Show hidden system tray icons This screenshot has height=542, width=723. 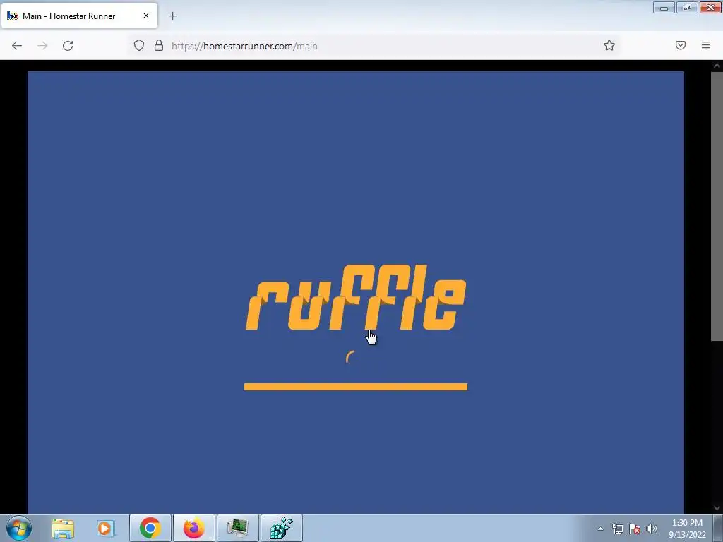tap(600, 529)
